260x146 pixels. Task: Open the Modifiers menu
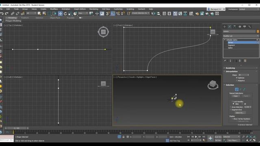click(x=54, y=9)
